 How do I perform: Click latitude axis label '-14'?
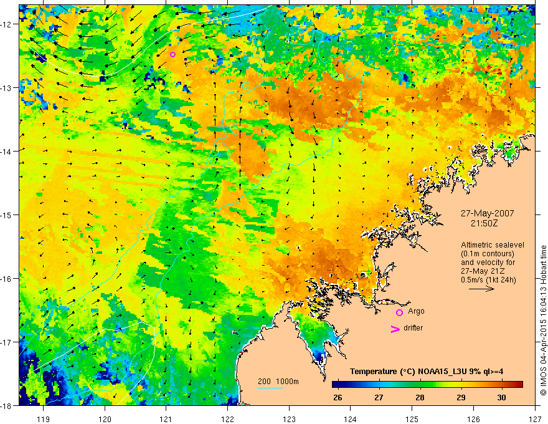[6, 151]
